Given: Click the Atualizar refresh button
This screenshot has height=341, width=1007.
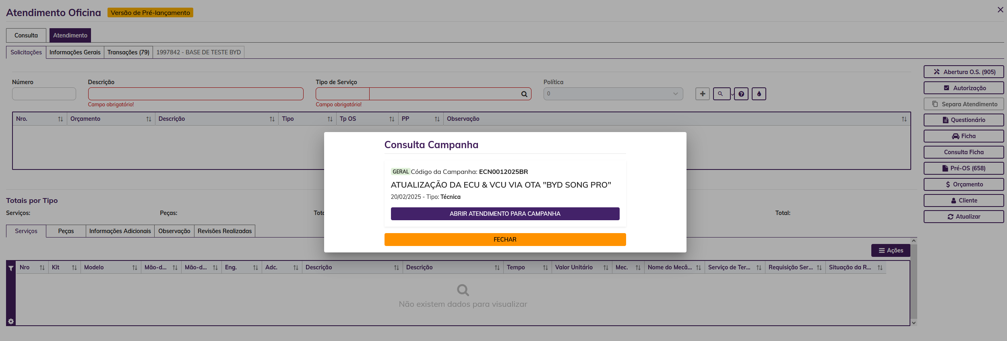Looking at the screenshot, I should point(964,217).
